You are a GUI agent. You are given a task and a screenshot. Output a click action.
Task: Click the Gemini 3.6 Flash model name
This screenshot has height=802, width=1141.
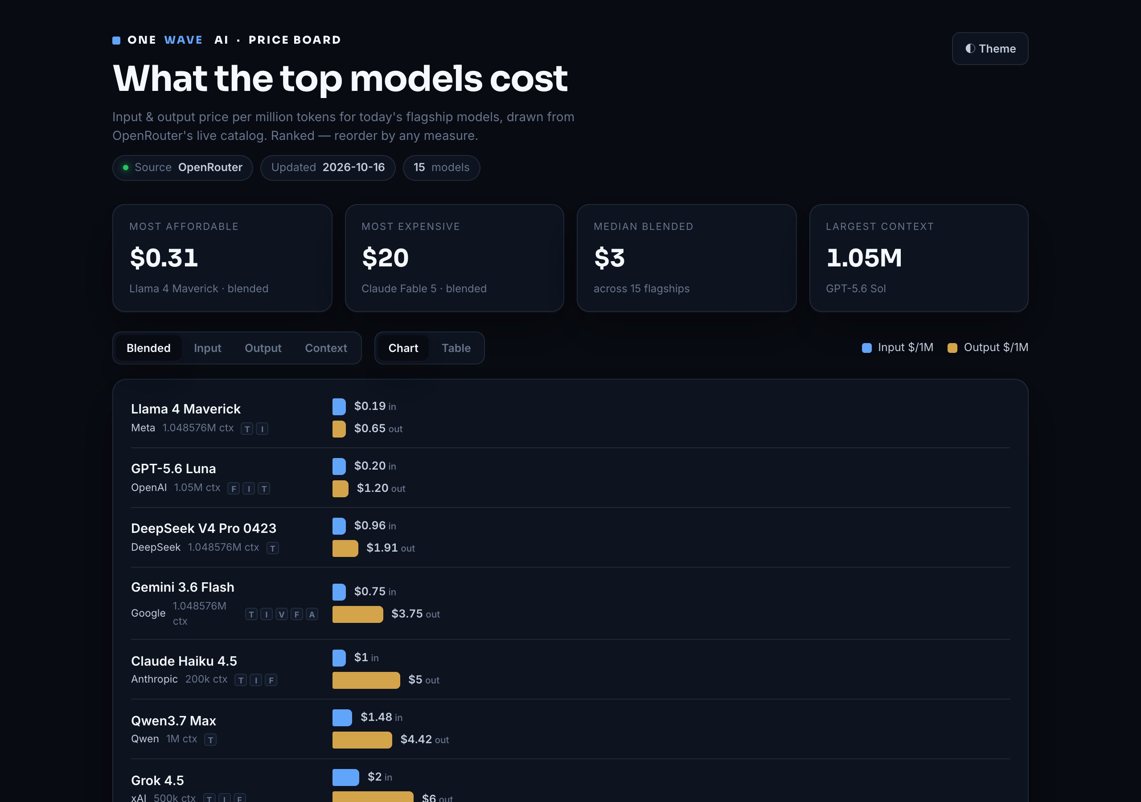tap(182, 587)
